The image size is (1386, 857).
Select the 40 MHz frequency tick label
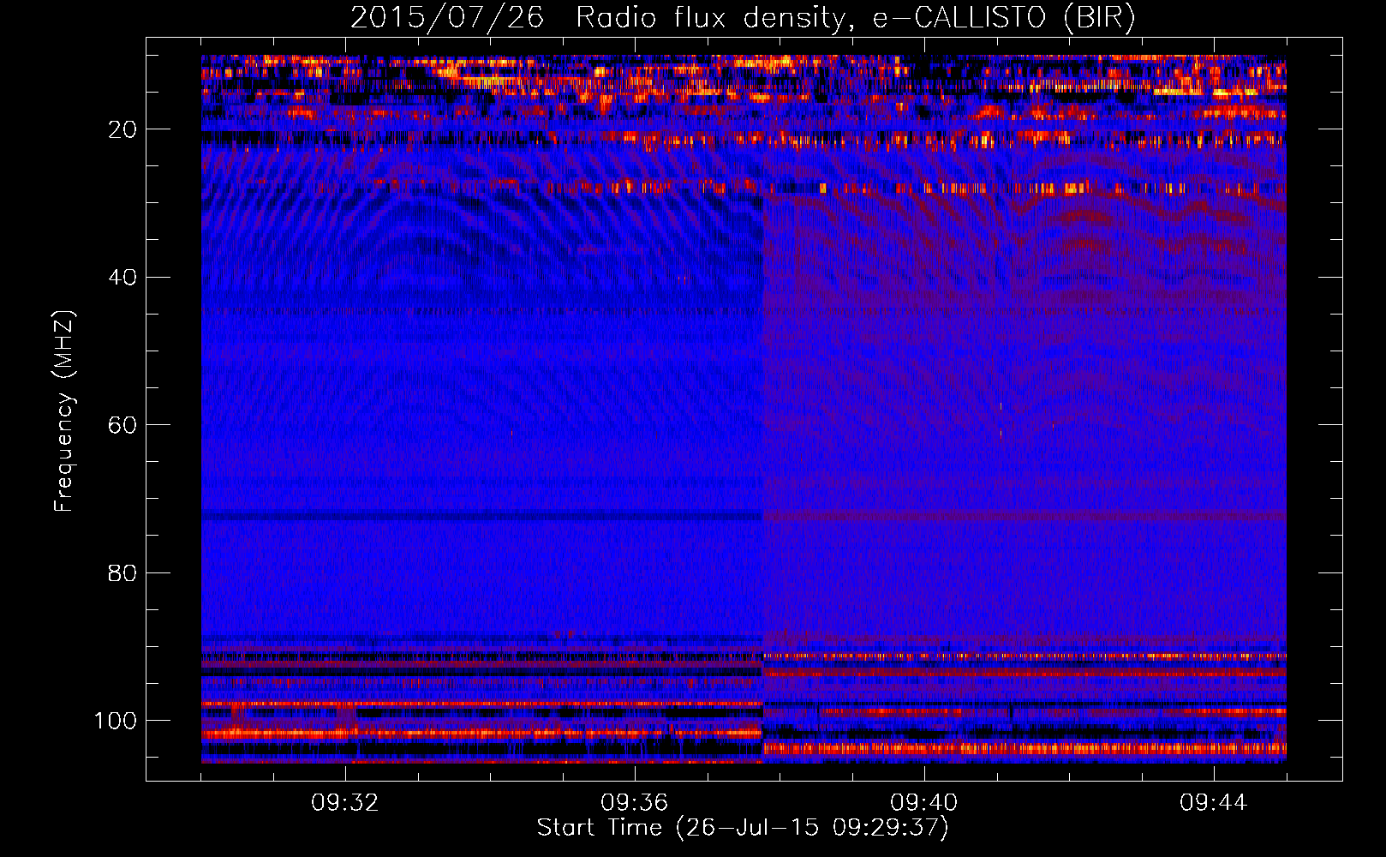click(122, 278)
